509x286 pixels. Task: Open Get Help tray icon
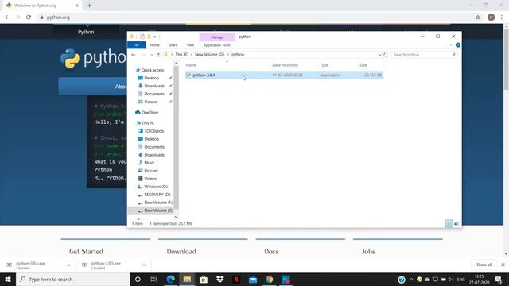point(402,279)
